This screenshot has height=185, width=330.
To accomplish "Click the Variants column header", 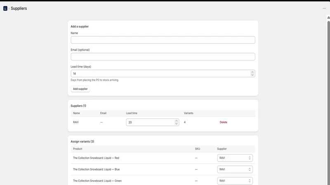I will (189, 113).
